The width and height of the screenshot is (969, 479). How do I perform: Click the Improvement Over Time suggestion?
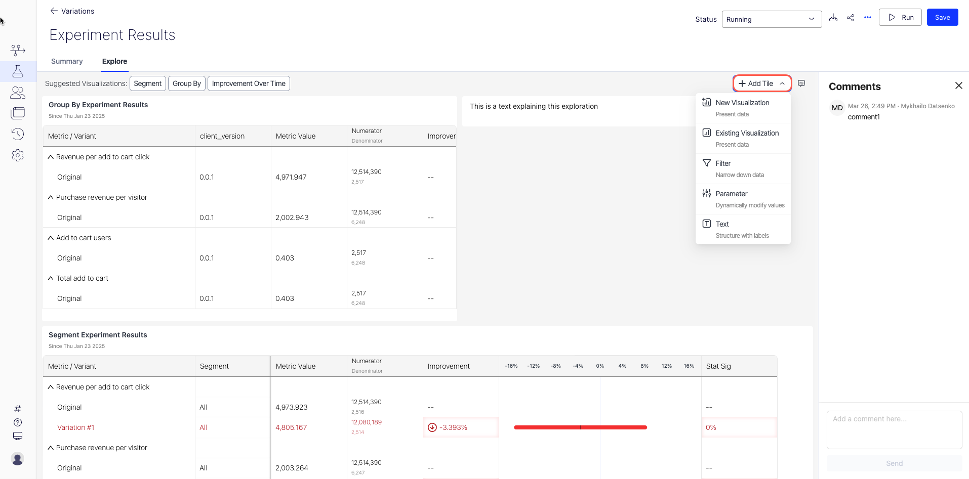(x=249, y=83)
